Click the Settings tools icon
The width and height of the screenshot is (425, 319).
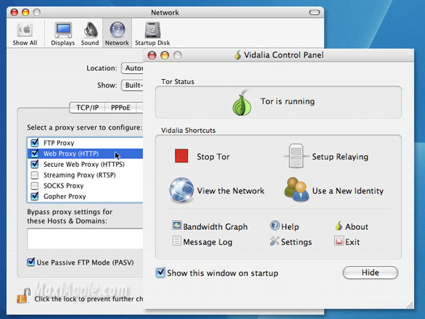(x=274, y=241)
